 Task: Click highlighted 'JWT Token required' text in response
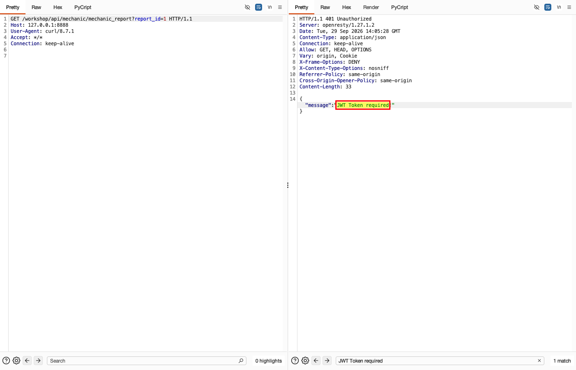(363, 105)
